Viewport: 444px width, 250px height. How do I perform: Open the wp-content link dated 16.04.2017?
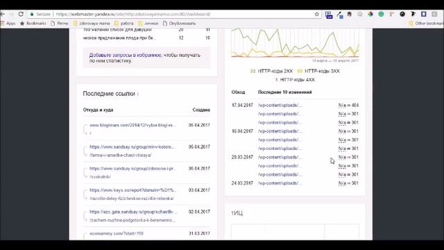(280, 131)
